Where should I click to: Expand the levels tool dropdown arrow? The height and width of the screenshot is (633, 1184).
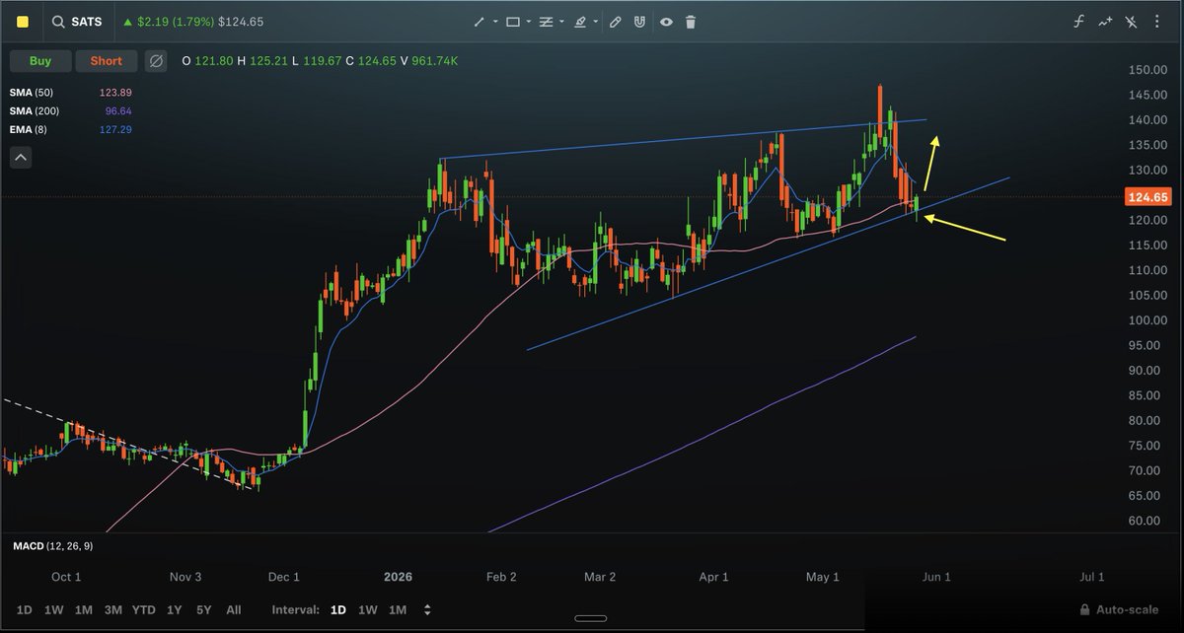pos(562,22)
